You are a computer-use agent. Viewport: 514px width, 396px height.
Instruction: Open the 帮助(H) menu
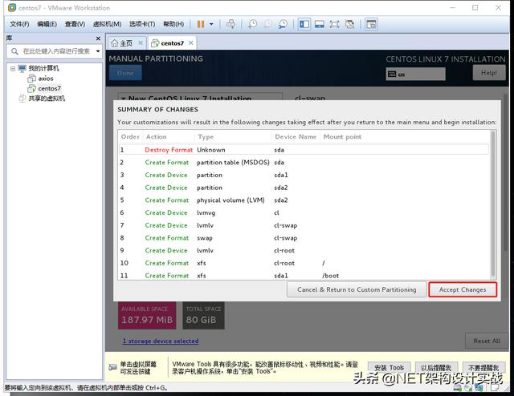173,24
